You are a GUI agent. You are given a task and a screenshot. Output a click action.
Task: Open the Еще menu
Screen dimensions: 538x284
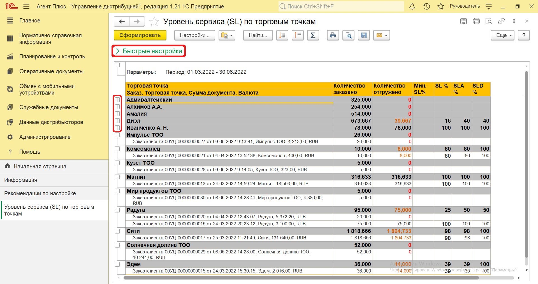(x=502, y=35)
